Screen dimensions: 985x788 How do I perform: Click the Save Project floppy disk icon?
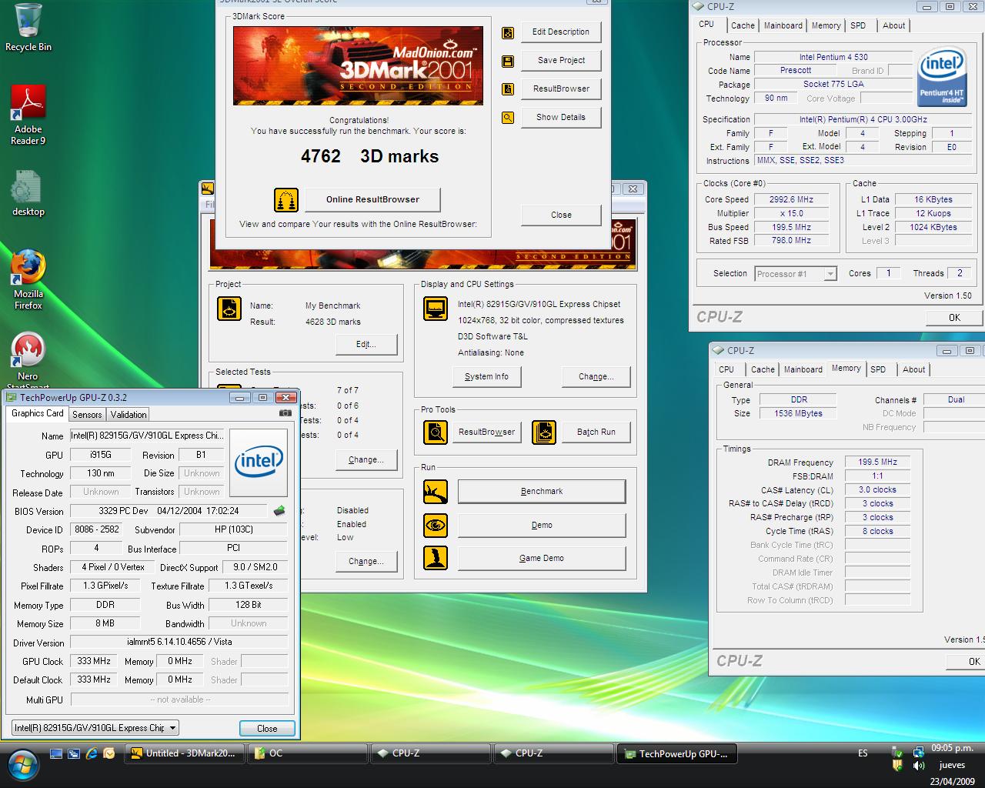click(508, 61)
